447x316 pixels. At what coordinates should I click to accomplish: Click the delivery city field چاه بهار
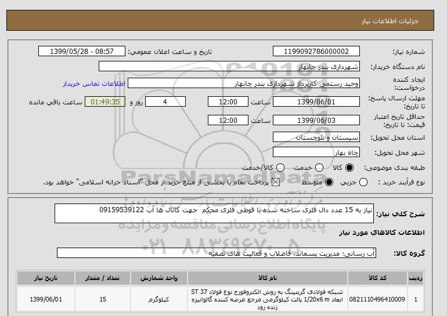click(x=316, y=152)
